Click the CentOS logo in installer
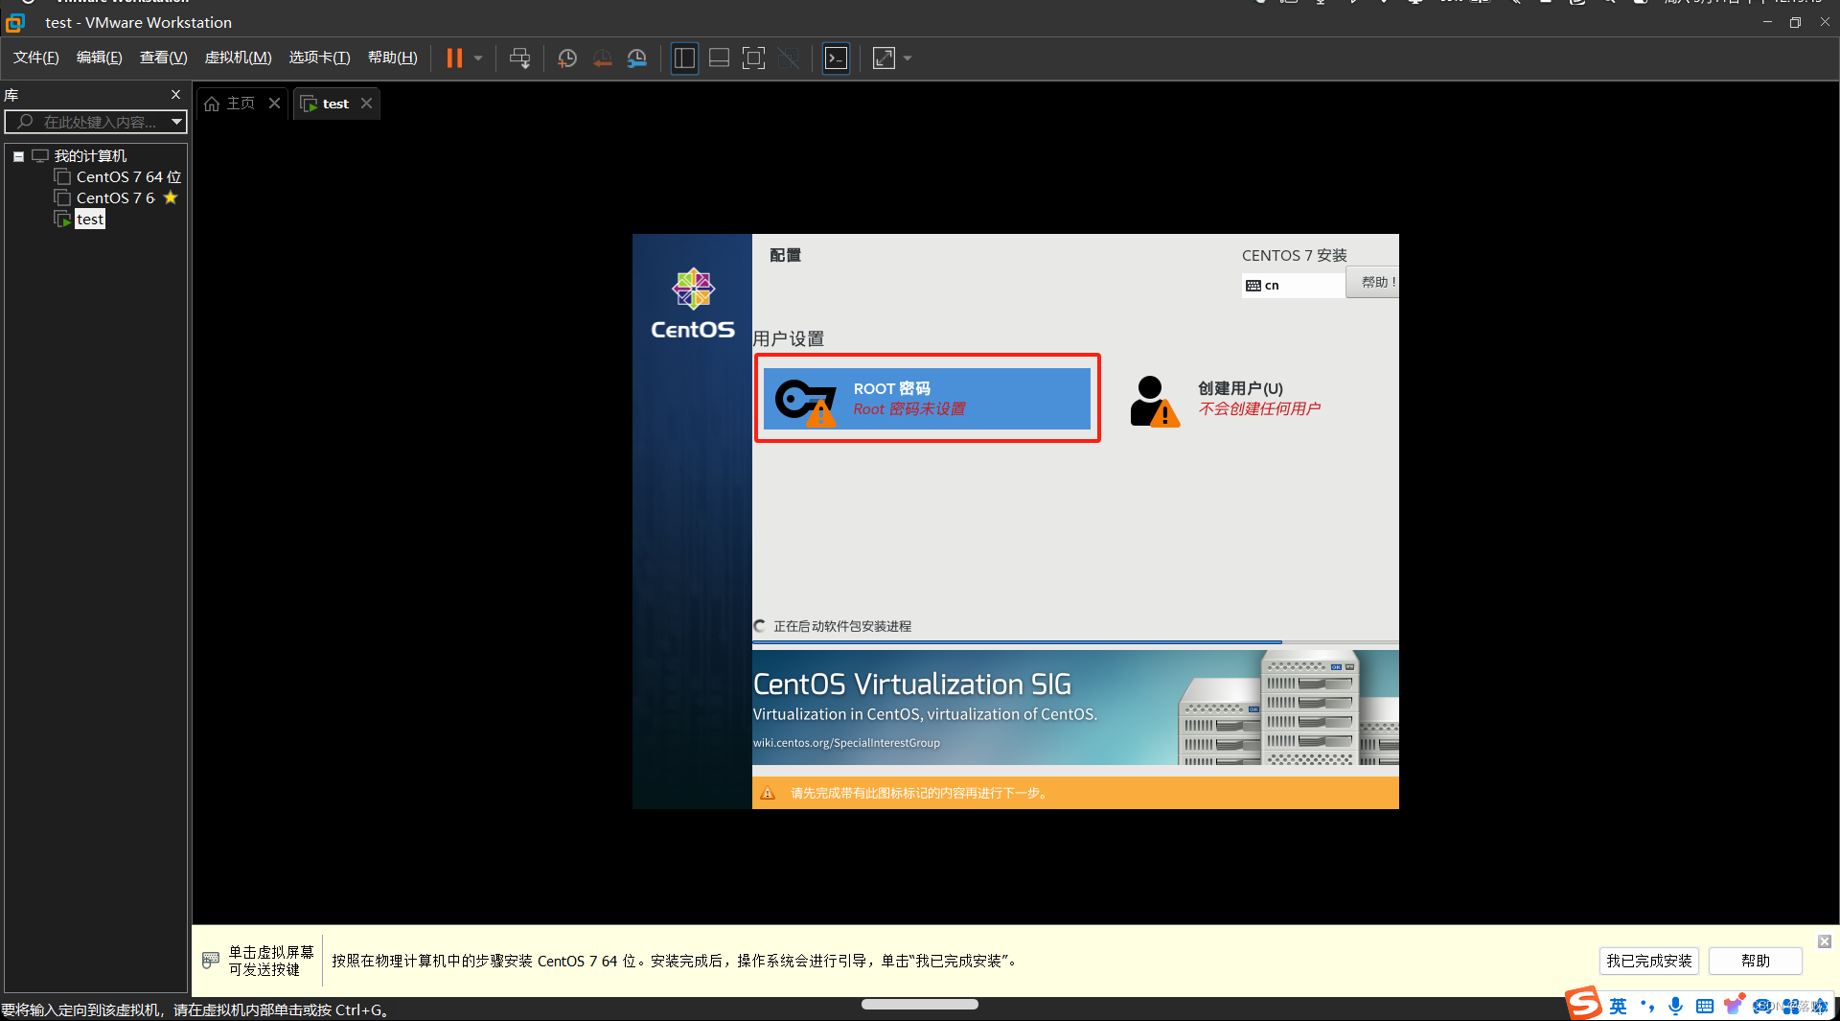The height and width of the screenshot is (1021, 1840). point(693,304)
